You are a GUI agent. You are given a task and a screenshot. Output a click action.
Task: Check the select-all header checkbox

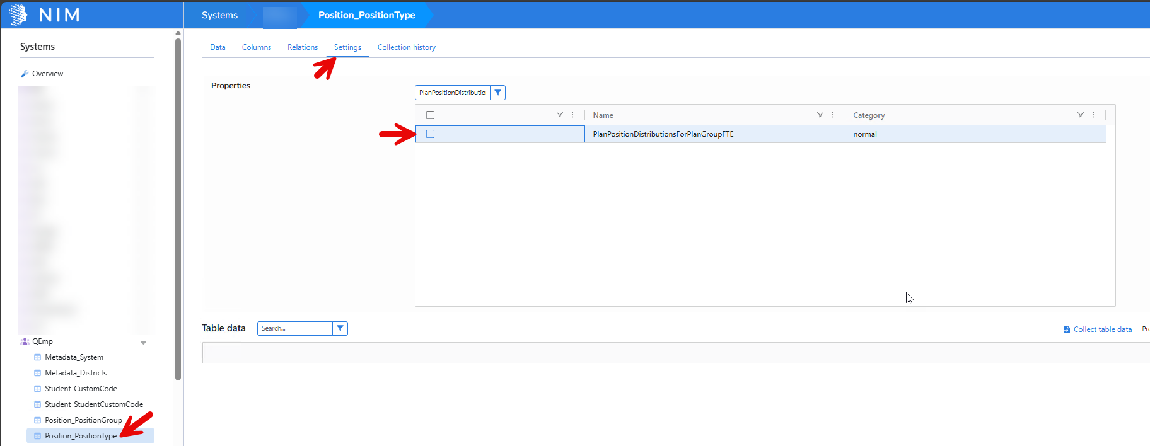[430, 115]
